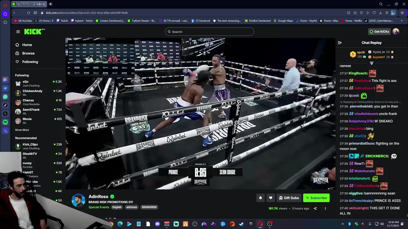Go to Home in sidebar
This screenshot has height=229, width=408.
(24, 45)
